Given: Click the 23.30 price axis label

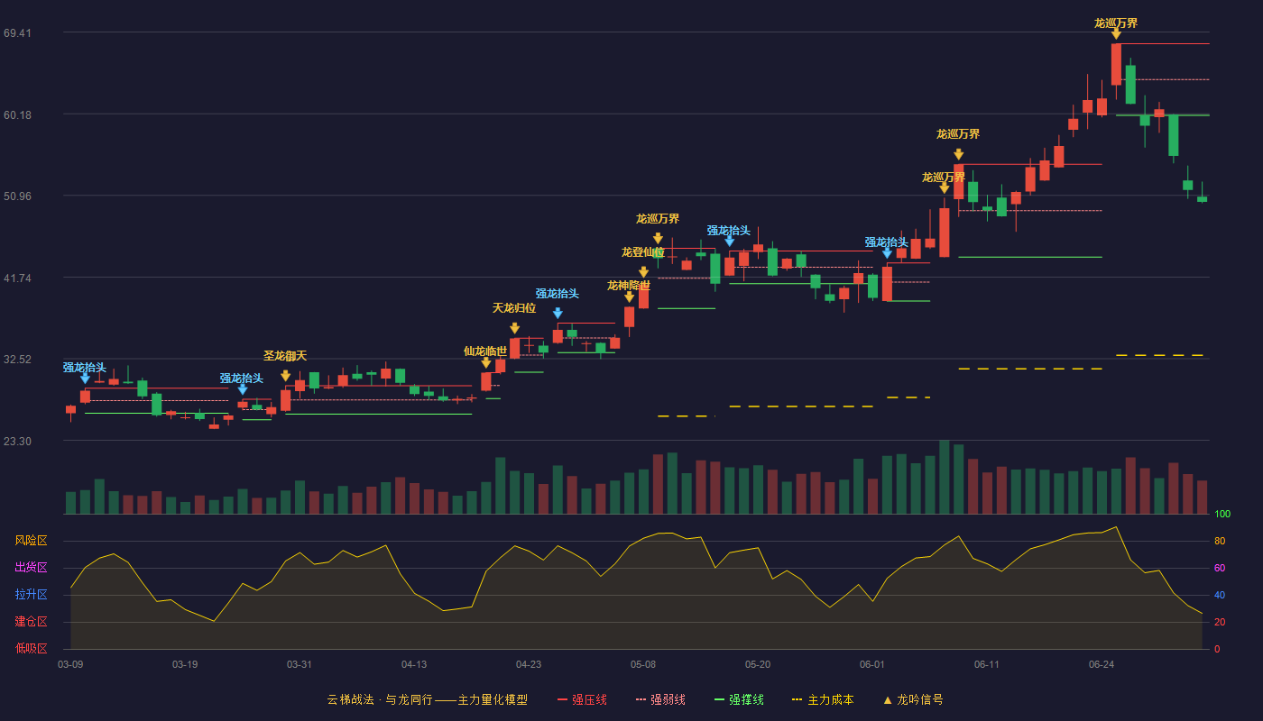Looking at the screenshot, I should coord(17,441).
